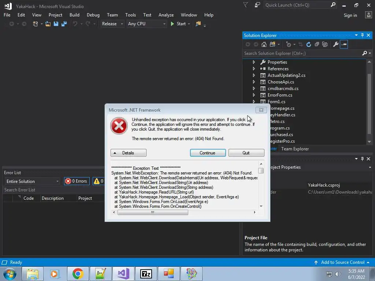
Task: Open Google Chrome from the taskbar
Action: tap(78, 274)
